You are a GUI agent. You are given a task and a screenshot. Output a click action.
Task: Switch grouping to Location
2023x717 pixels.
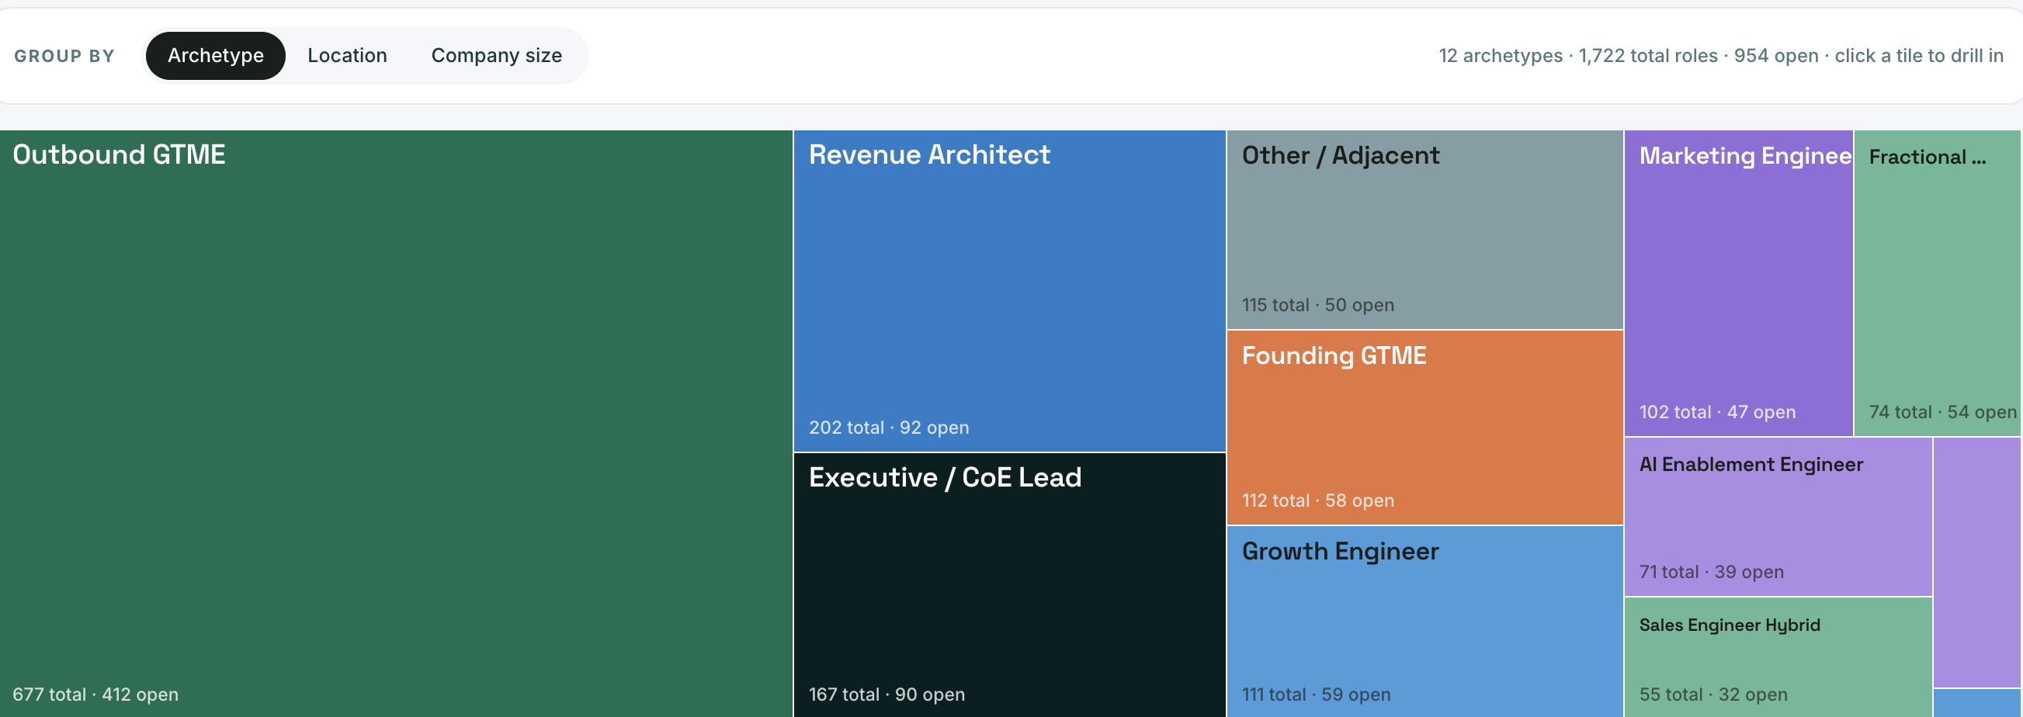coord(347,56)
